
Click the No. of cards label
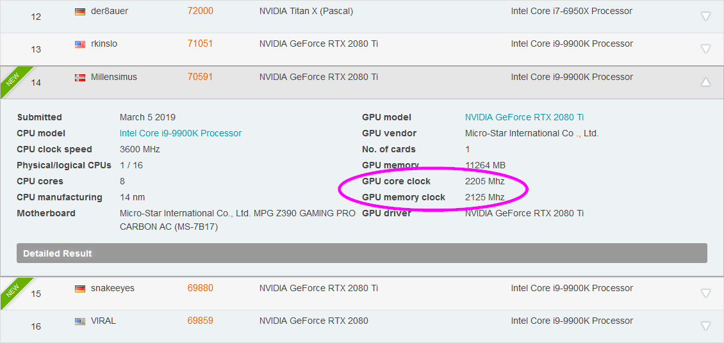point(389,149)
